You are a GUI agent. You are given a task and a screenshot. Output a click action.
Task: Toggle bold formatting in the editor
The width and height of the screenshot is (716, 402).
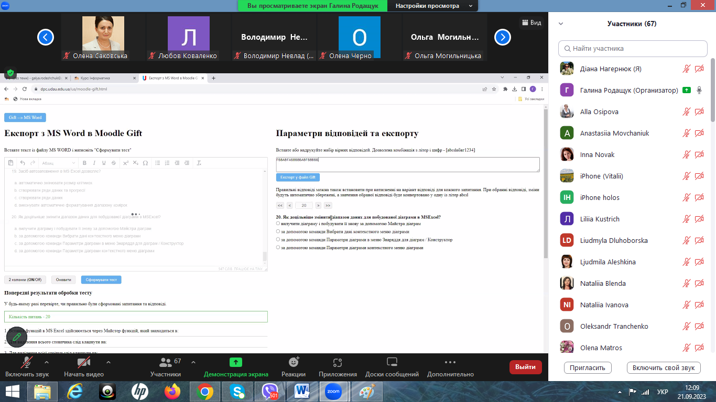click(84, 163)
